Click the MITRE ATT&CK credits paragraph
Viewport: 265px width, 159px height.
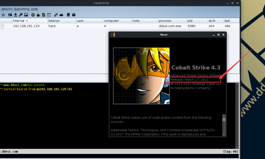(164, 132)
